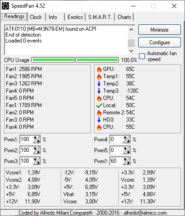Image resolution: width=185 pixels, height=216 pixels.
Task: Click the log scrollbar thumb
Action: click(x=131, y=43)
